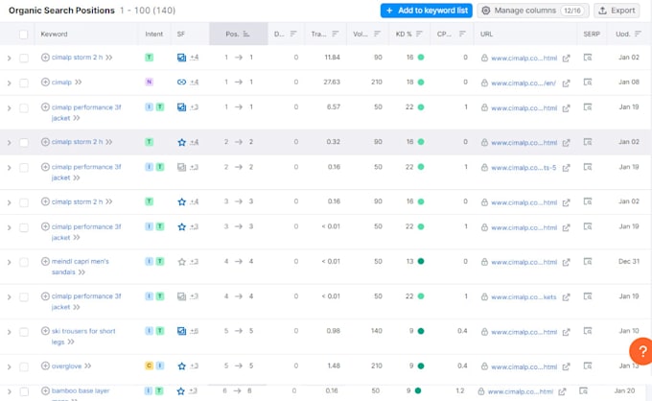
Task: Click the SERP column header
Action: point(592,35)
